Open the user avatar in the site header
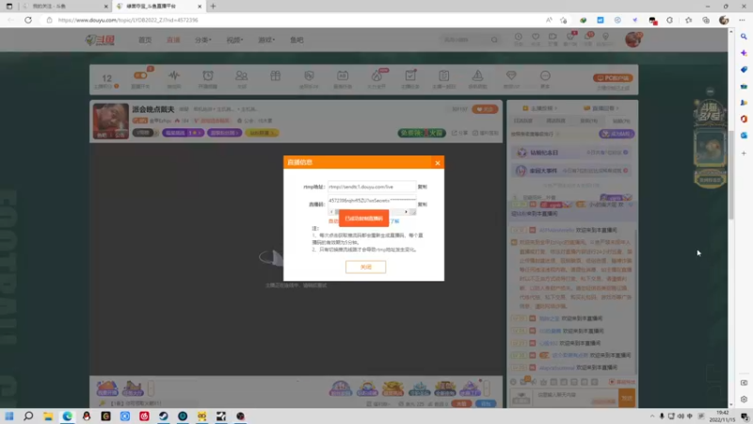 click(633, 40)
